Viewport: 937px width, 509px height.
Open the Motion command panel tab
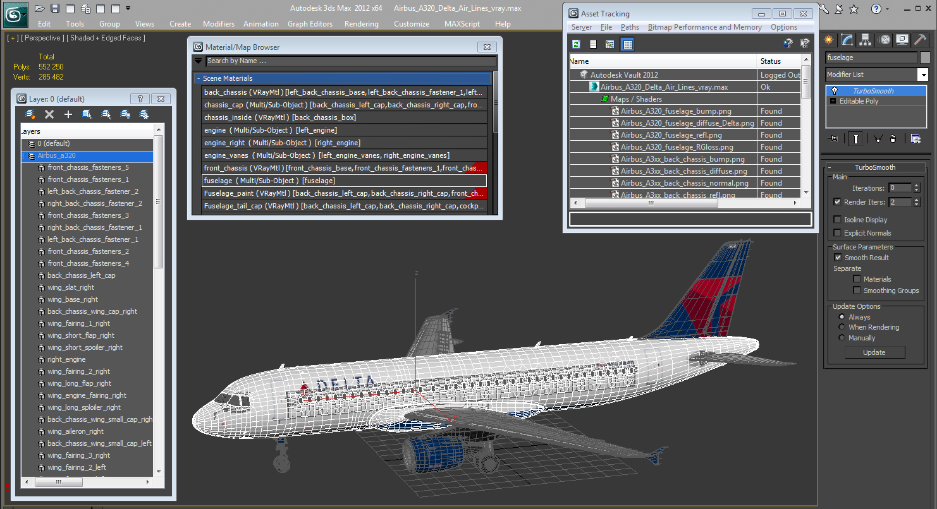tap(885, 40)
